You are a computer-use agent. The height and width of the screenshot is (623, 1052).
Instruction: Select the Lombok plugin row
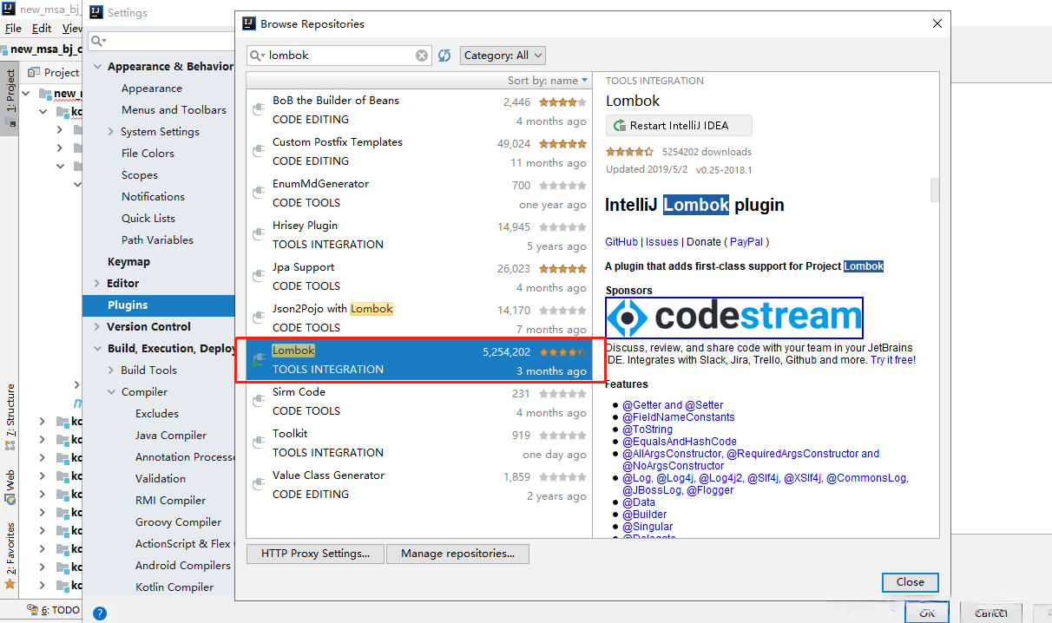[420, 360]
